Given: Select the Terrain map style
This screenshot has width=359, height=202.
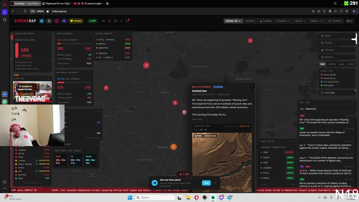Looking at the screenshot, I should click(351, 64).
